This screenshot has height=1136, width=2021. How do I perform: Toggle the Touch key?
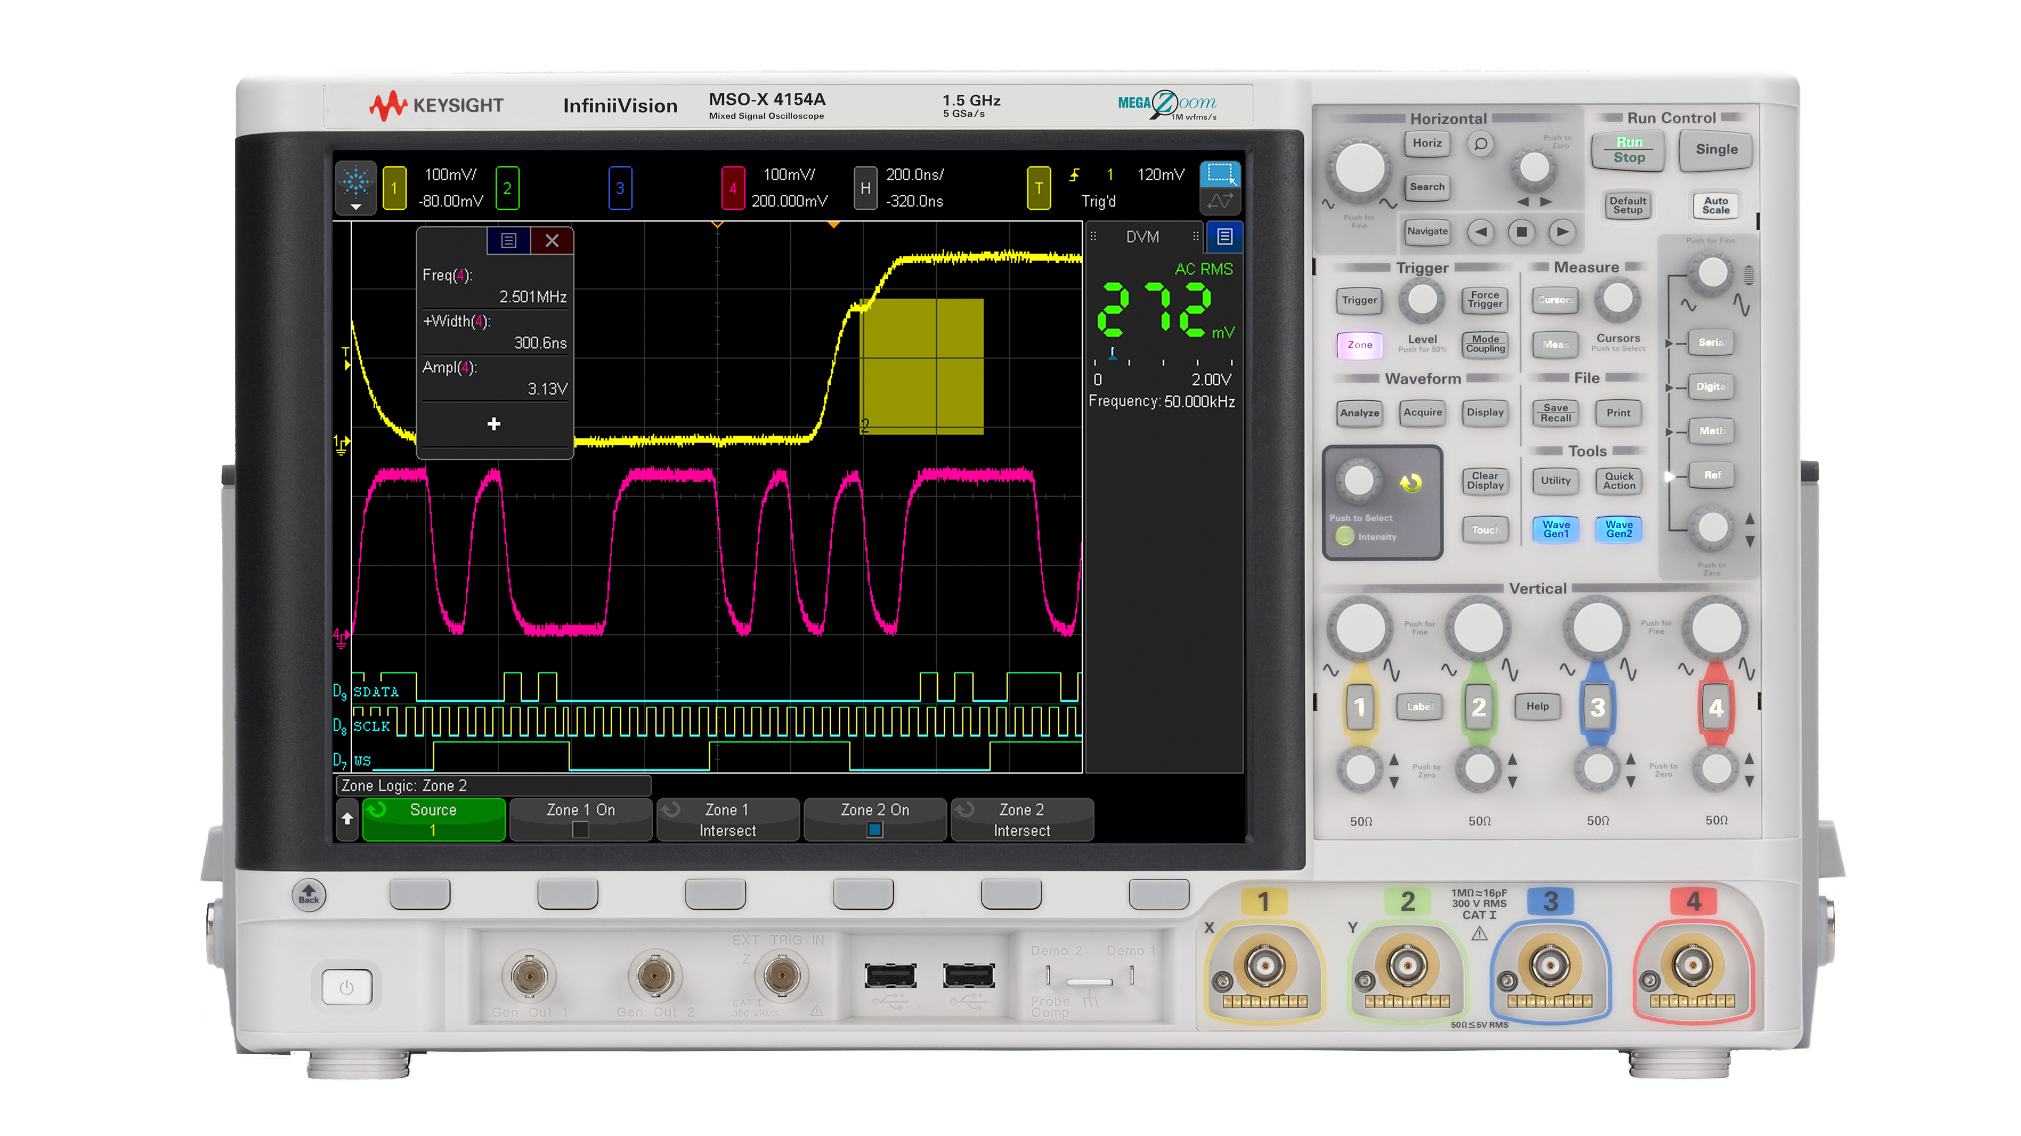click(1484, 530)
